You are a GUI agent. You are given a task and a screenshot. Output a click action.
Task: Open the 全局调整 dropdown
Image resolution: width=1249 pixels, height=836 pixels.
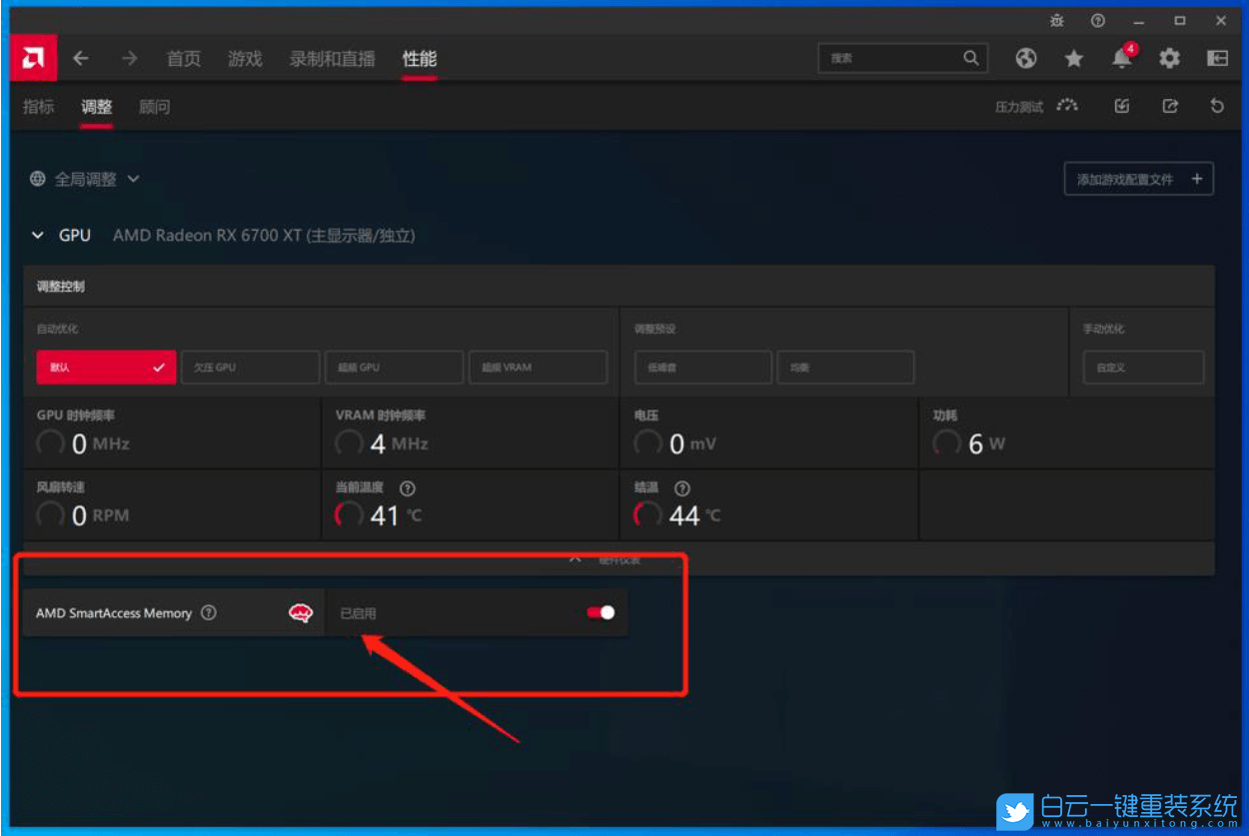tap(85, 179)
